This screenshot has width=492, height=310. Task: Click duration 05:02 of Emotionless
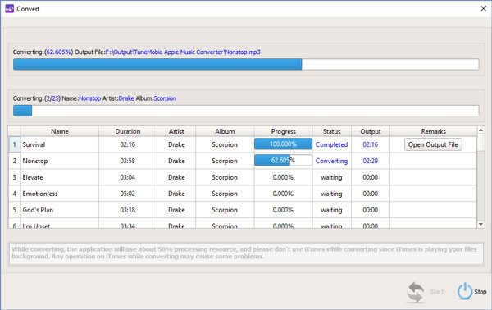[x=128, y=194]
